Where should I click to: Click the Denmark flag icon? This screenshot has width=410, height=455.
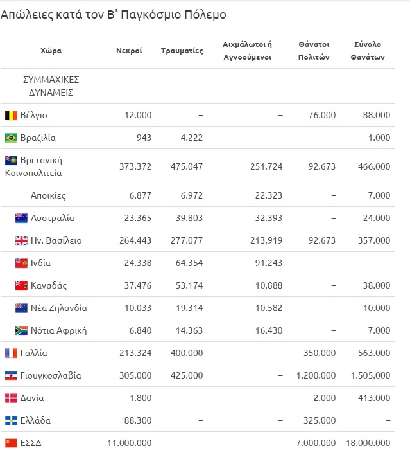(11, 398)
